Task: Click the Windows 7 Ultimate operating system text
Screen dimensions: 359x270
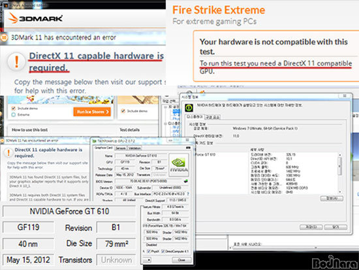Action: pos(265,128)
